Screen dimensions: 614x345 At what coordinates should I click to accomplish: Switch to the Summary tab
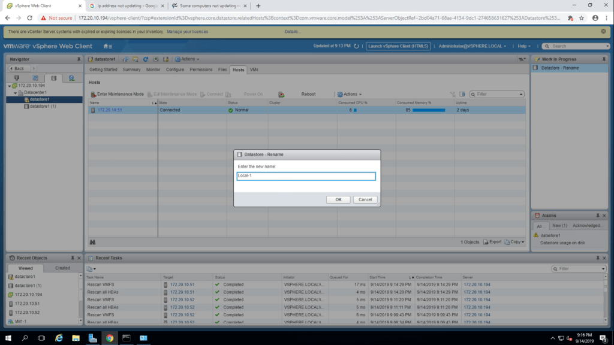click(x=131, y=70)
